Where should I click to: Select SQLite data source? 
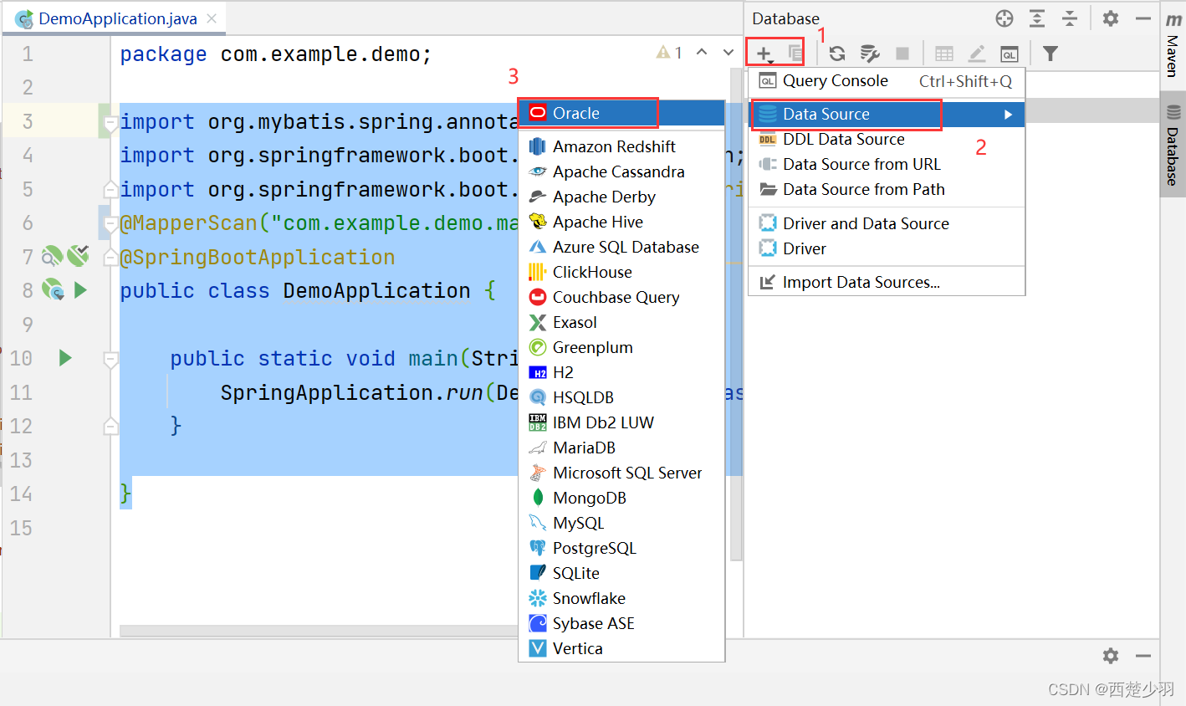tap(621, 573)
